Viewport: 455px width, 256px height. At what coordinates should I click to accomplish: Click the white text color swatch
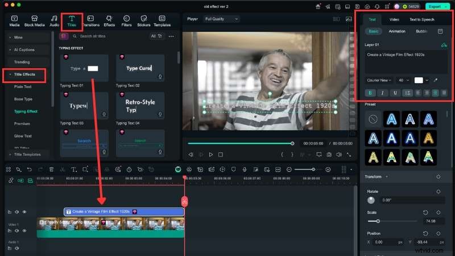coord(419,80)
